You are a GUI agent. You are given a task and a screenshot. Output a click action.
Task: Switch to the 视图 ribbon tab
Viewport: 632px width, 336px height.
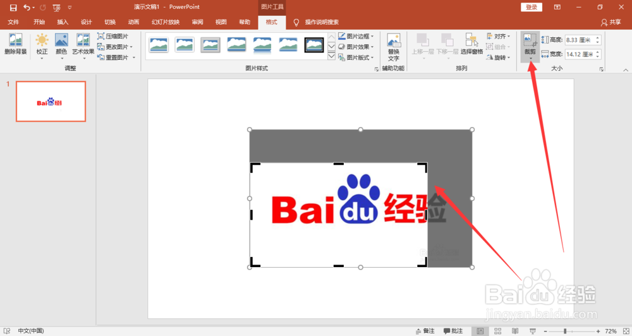221,22
